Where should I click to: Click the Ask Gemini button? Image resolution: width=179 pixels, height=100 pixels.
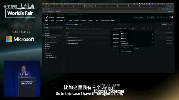(x=170, y=6)
